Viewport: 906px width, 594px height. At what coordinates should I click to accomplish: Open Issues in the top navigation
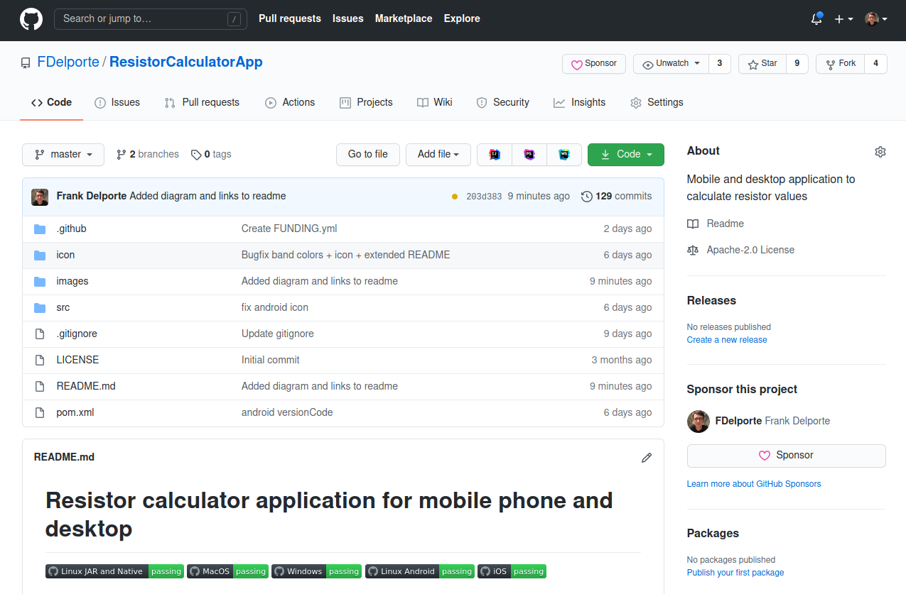pyautogui.click(x=348, y=19)
